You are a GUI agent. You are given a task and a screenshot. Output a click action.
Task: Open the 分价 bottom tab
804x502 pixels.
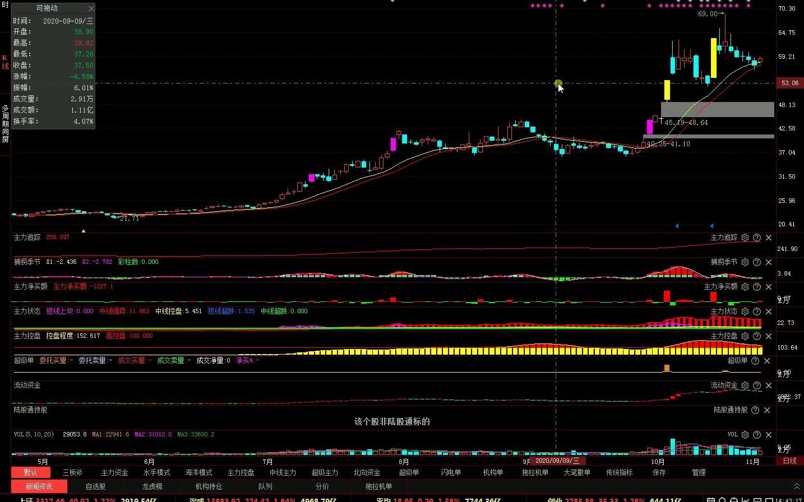click(x=322, y=486)
